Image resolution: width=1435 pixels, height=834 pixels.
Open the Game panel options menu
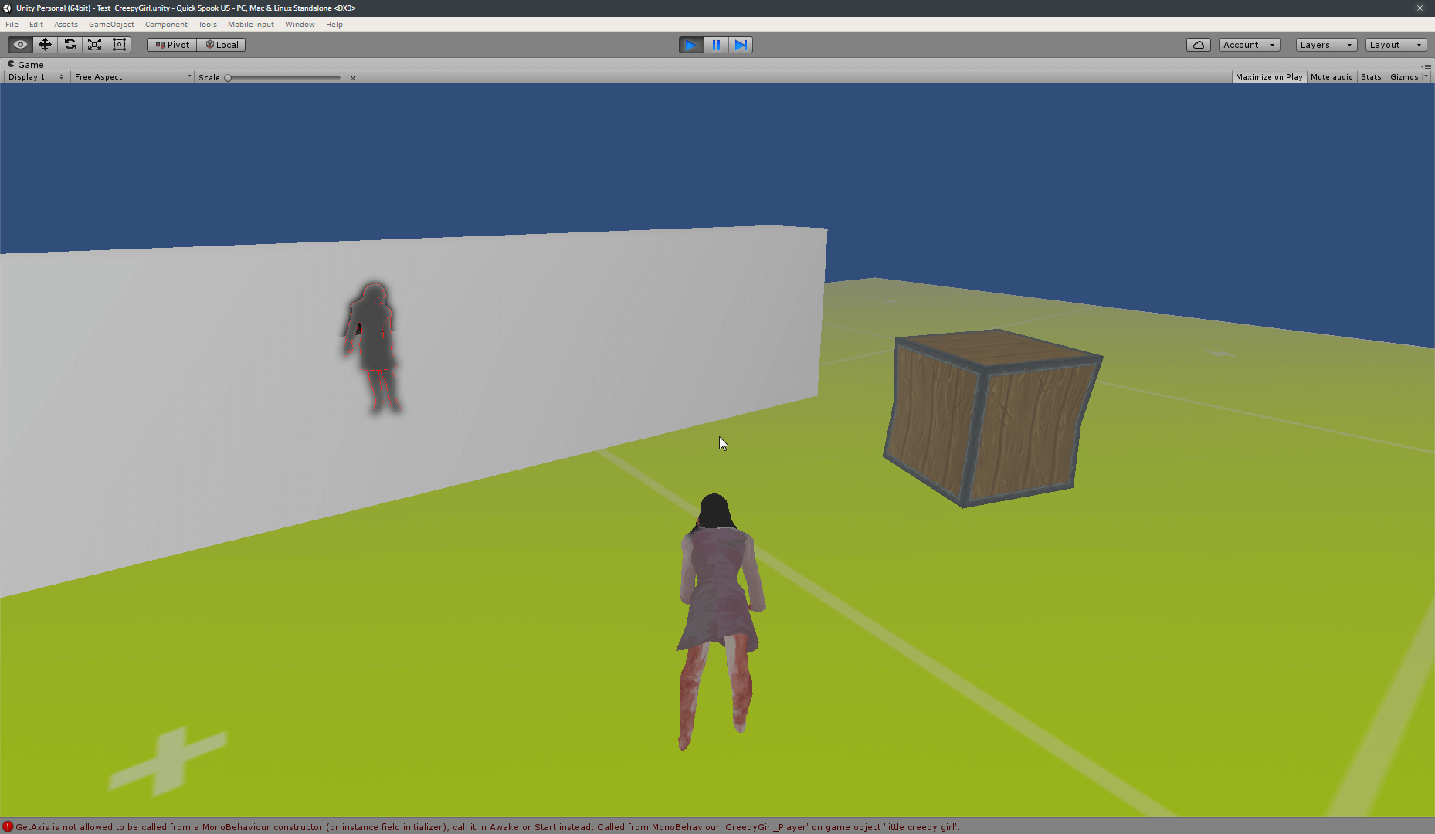pyautogui.click(x=1426, y=66)
